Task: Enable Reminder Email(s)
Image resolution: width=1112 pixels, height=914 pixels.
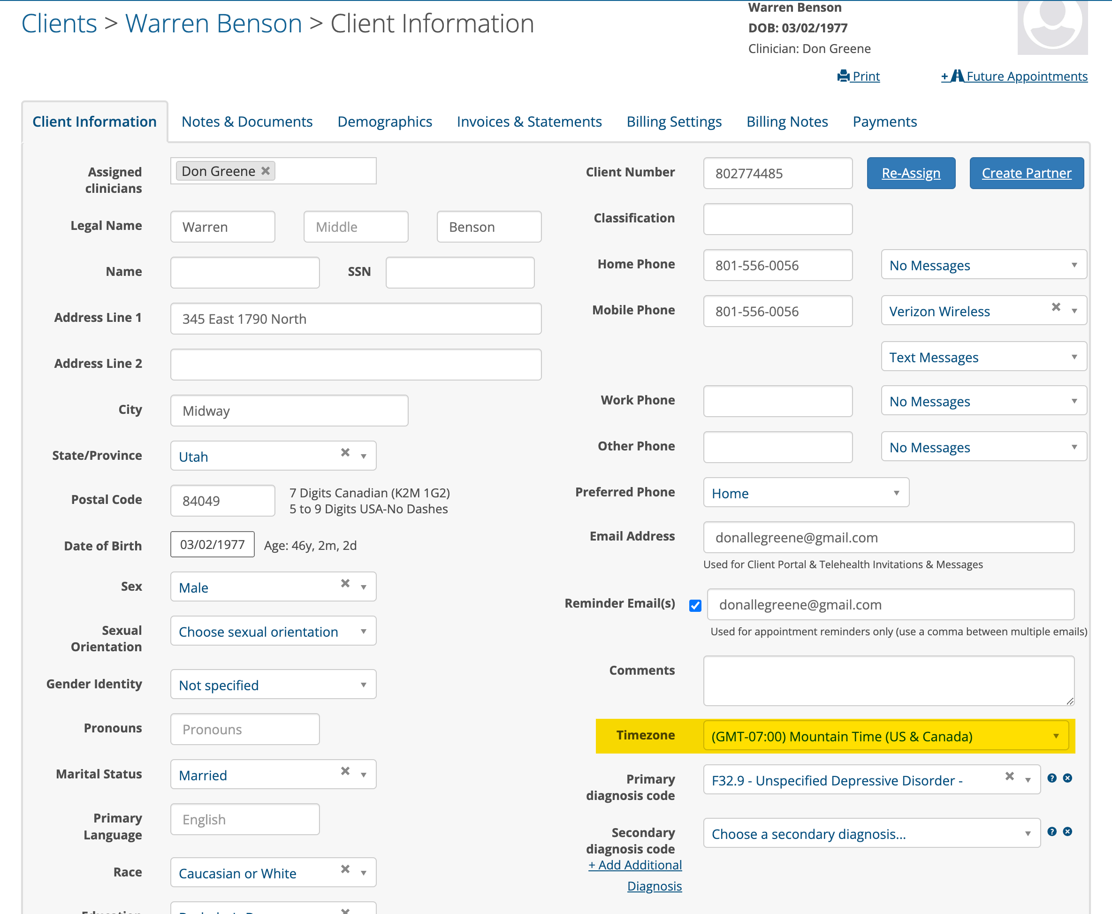Action: pos(694,605)
